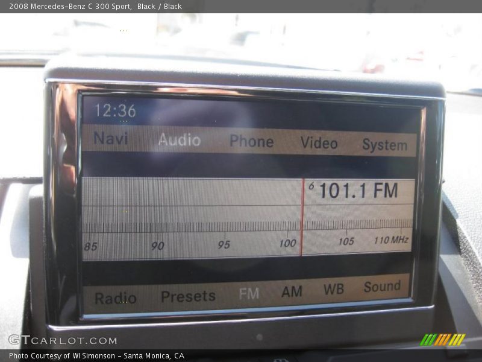Switch to the Video menu
This screenshot has height=362, width=482.
(319, 143)
